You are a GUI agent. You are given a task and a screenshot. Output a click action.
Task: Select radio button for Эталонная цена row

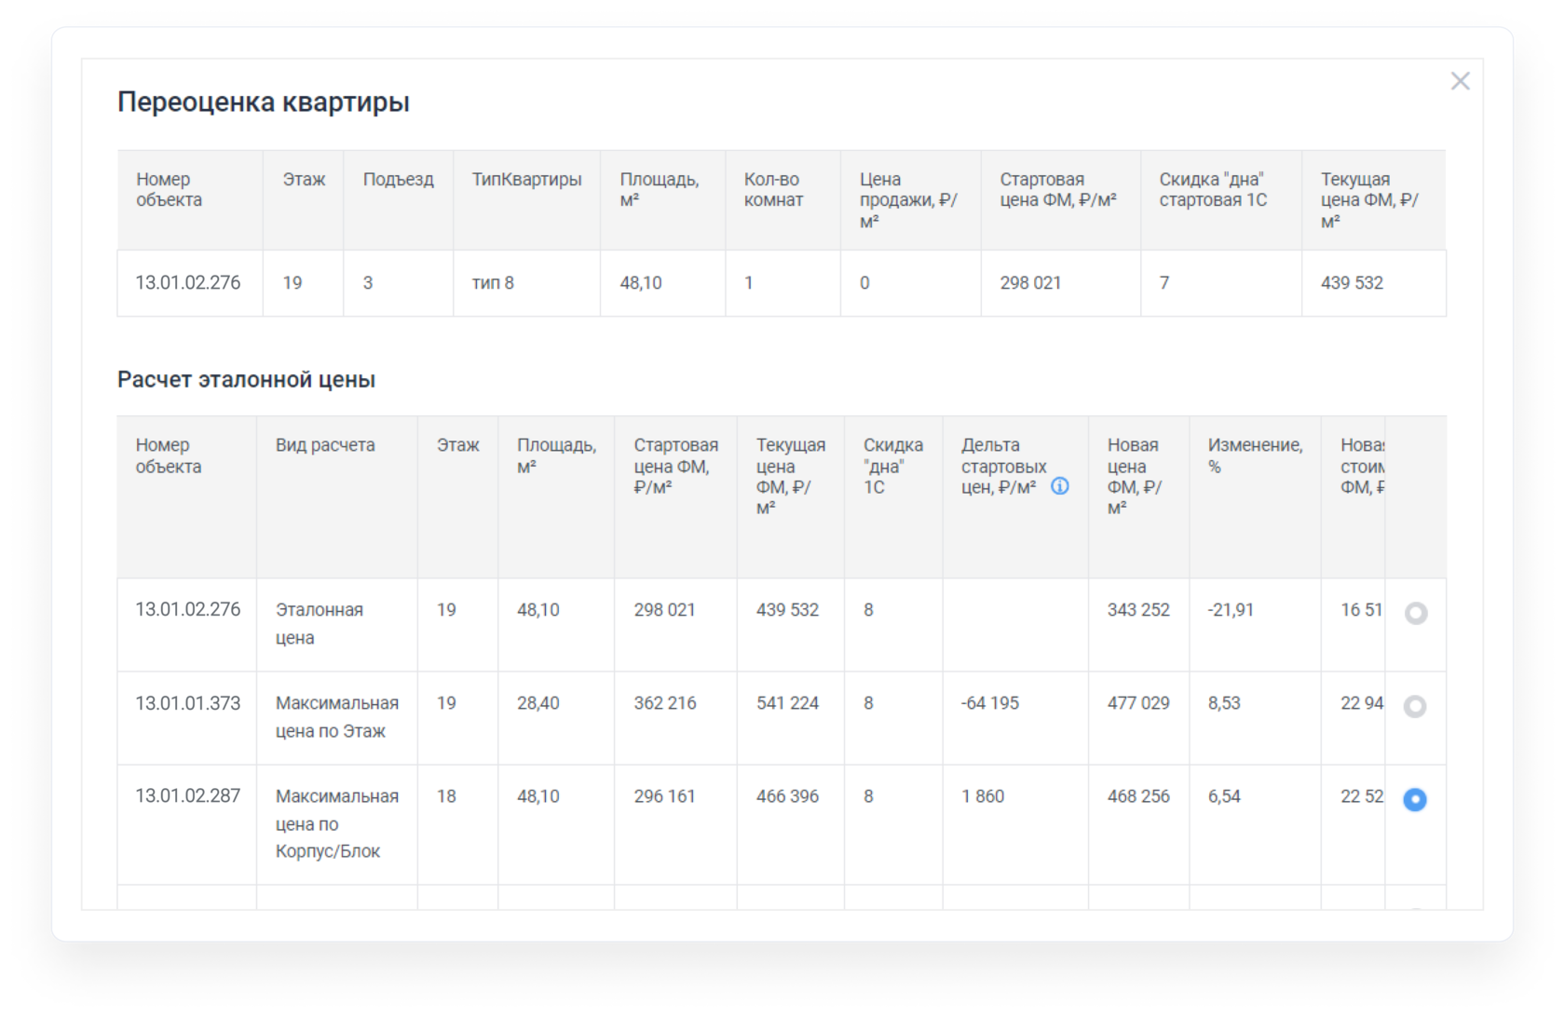tap(1416, 613)
